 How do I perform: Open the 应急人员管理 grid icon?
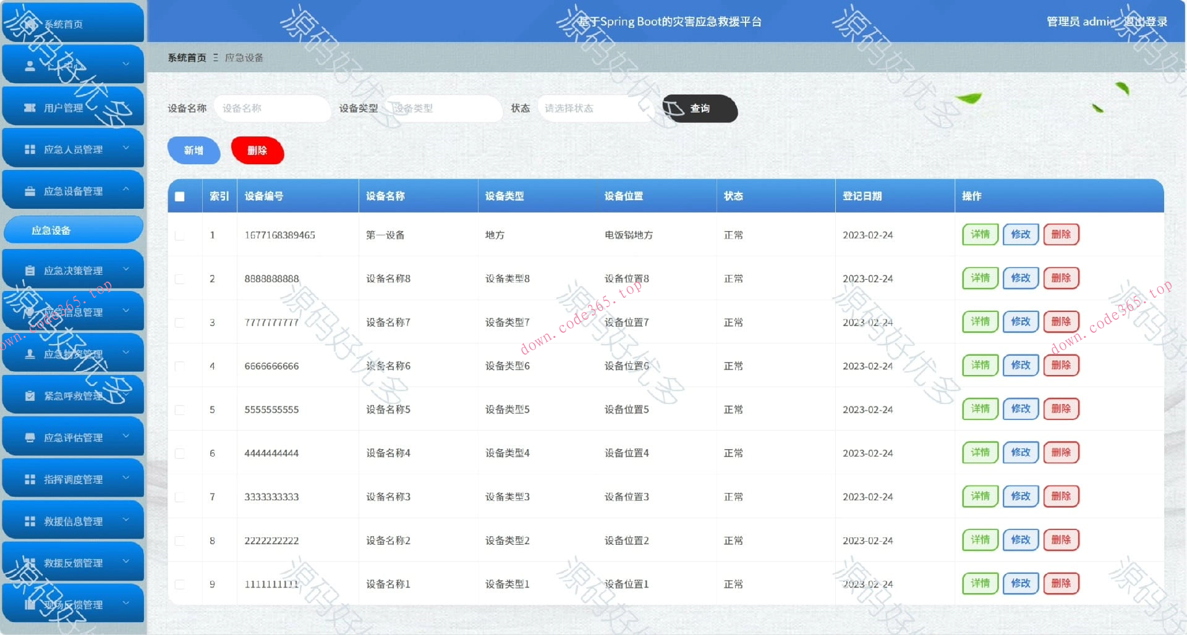29,148
